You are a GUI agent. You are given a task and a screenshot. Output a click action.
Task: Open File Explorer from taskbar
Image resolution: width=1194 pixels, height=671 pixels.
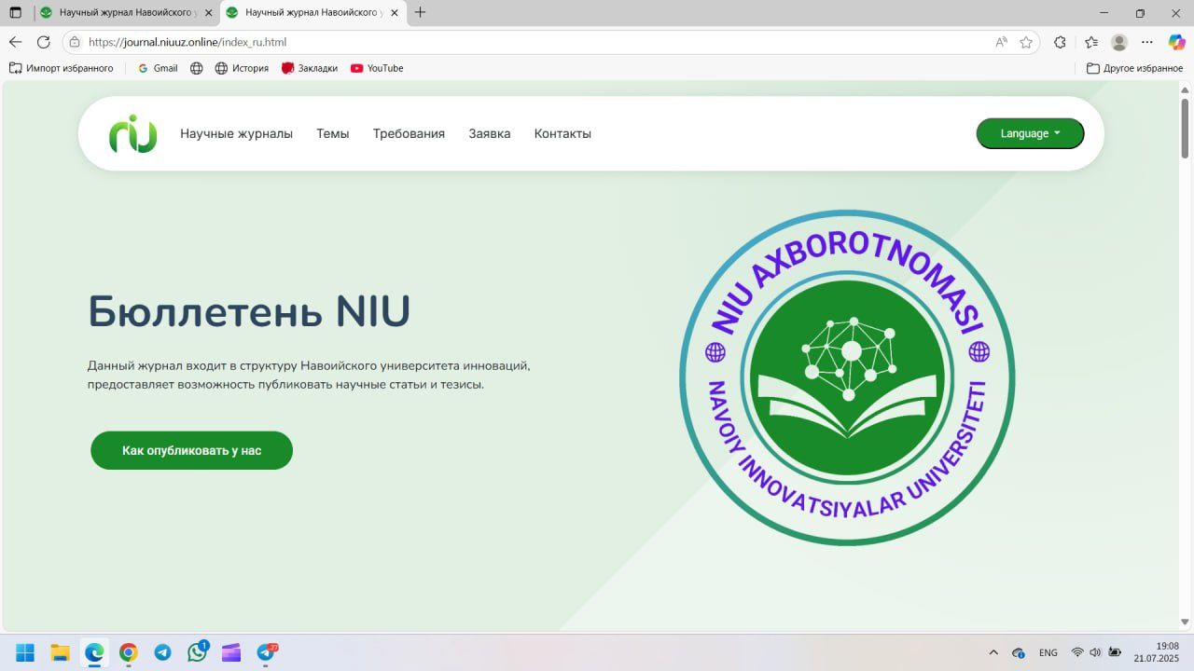pyautogui.click(x=60, y=652)
